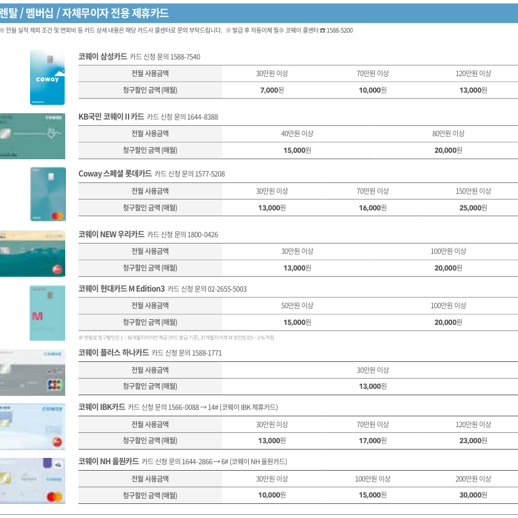Click 20,000원 in the 우리카드 table
The height and width of the screenshot is (518, 518).
click(x=448, y=268)
